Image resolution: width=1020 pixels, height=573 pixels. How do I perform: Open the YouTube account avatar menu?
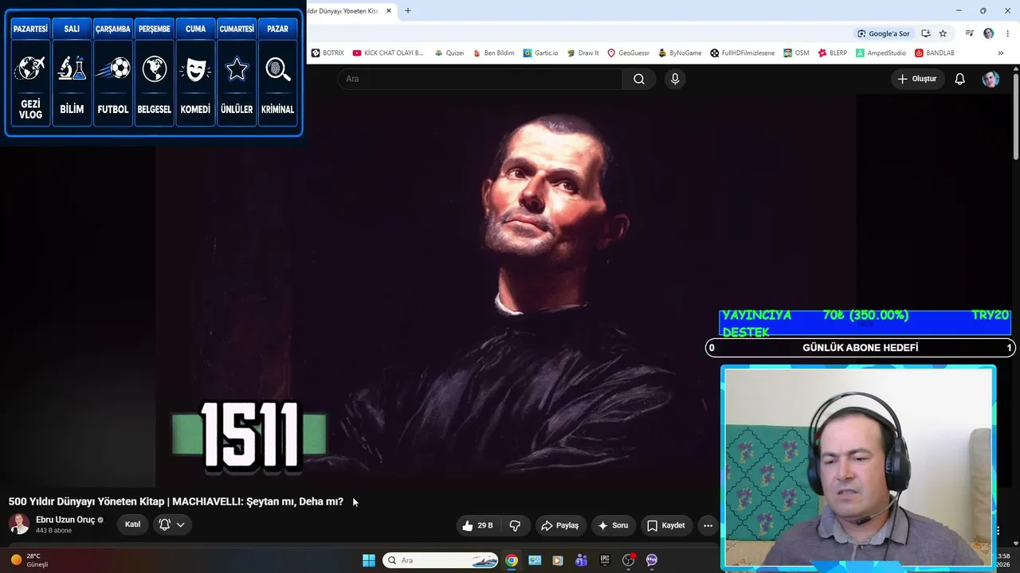click(x=991, y=79)
